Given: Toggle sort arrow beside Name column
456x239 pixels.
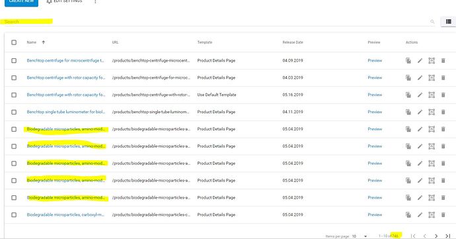Looking at the screenshot, I should point(44,42).
